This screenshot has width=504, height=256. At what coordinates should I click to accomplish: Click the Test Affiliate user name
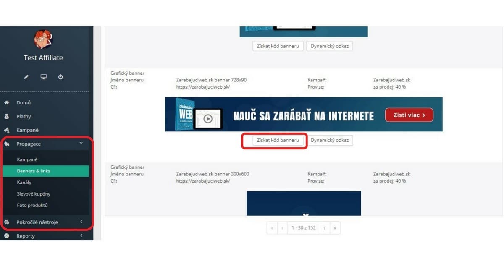tap(43, 58)
